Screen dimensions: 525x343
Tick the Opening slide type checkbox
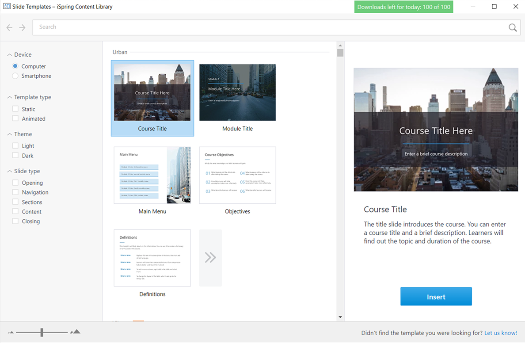[x=15, y=182]
